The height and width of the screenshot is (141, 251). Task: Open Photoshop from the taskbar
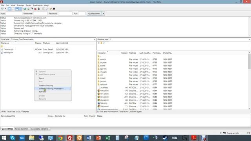point(146,138)
